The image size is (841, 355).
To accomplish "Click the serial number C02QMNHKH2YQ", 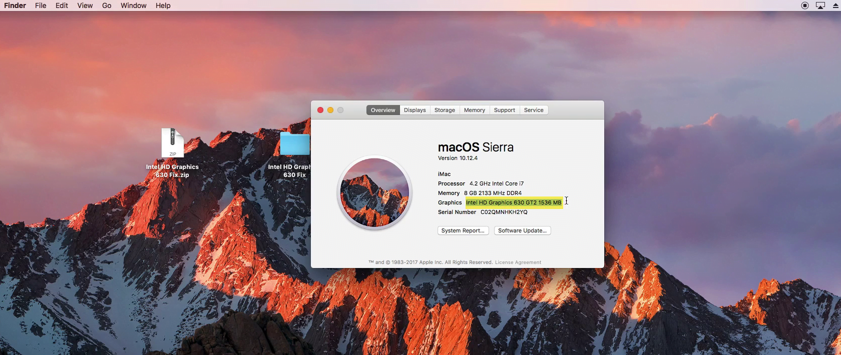I will [504, 212].
